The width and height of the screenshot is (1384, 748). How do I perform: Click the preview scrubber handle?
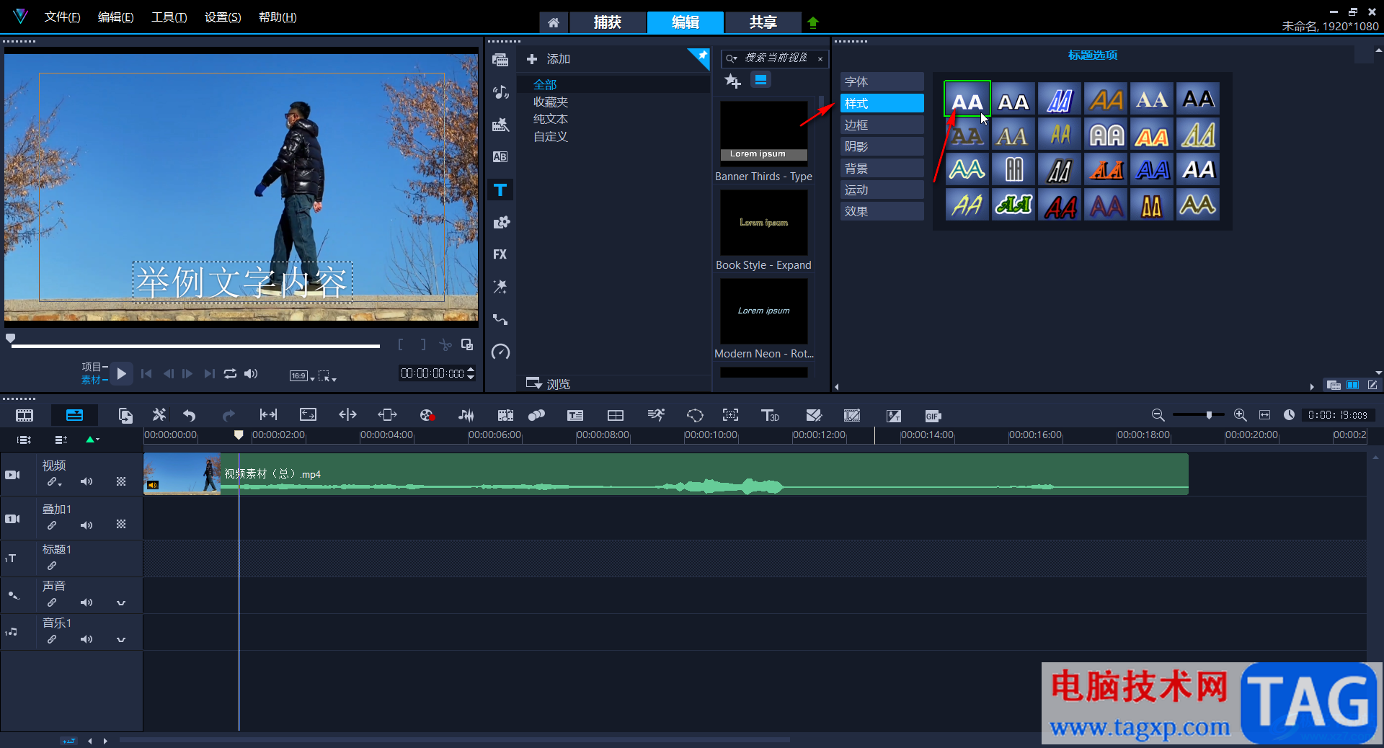[x=10, y=338]
